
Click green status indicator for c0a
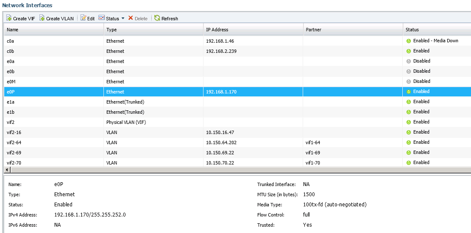[409, 41]
